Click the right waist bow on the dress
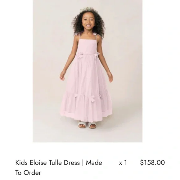Image resolution: width=180 pixels, height=180 pixels. pos(97,55)
